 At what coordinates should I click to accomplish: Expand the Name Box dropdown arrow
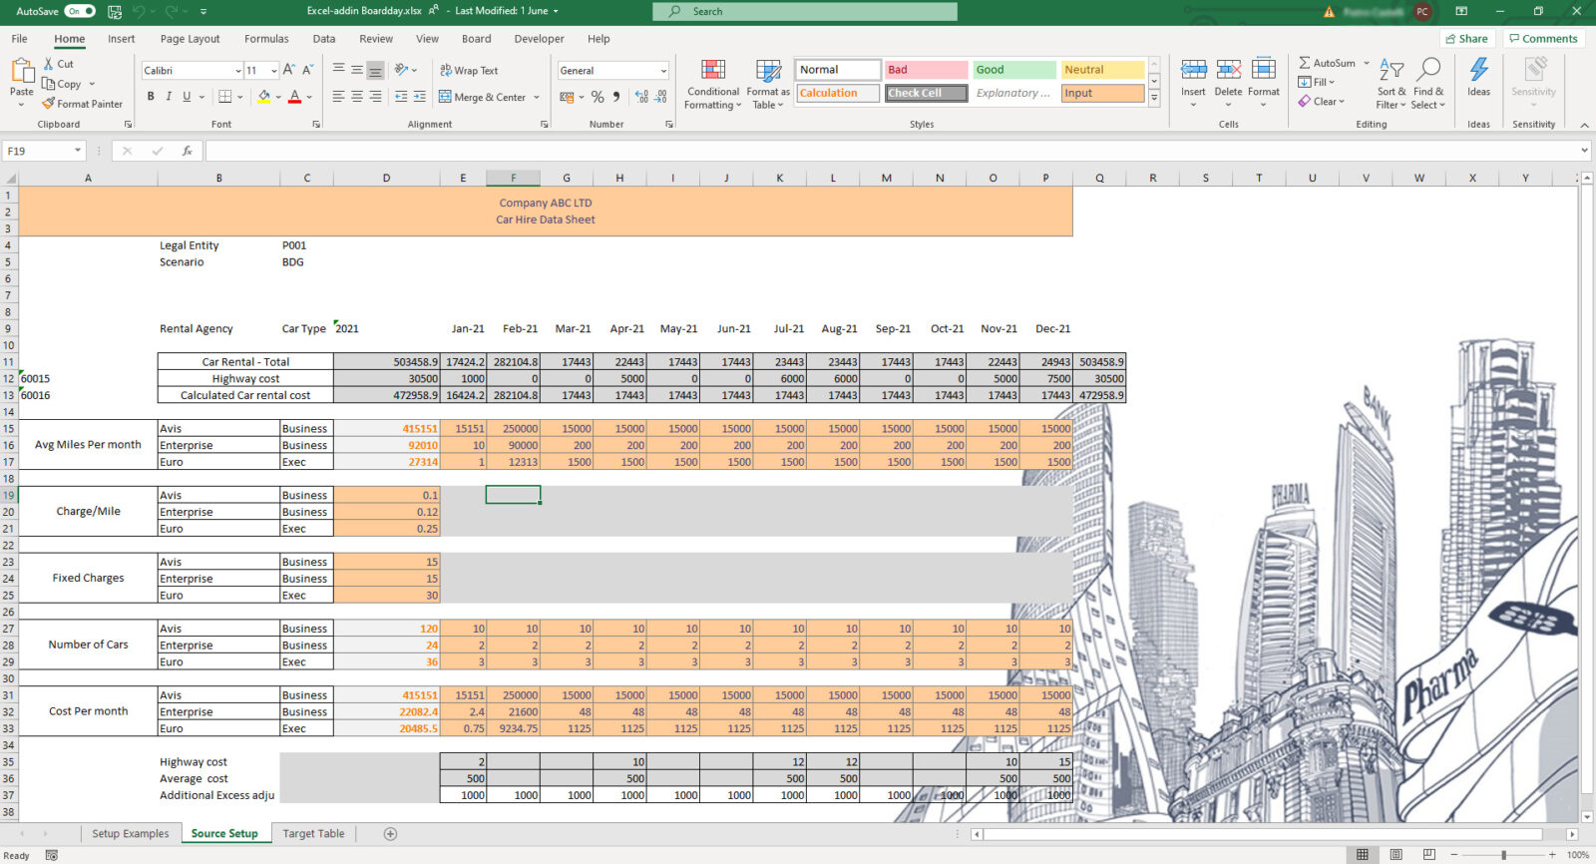click(x=78, y=151)
